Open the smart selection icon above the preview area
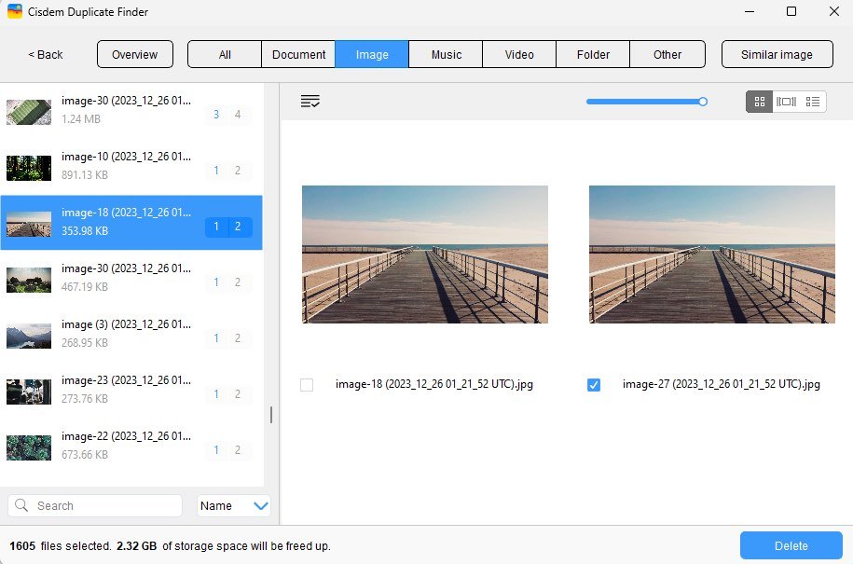Image resolution: width=853 pixels, height=564 pixels. tap(310, 101)
